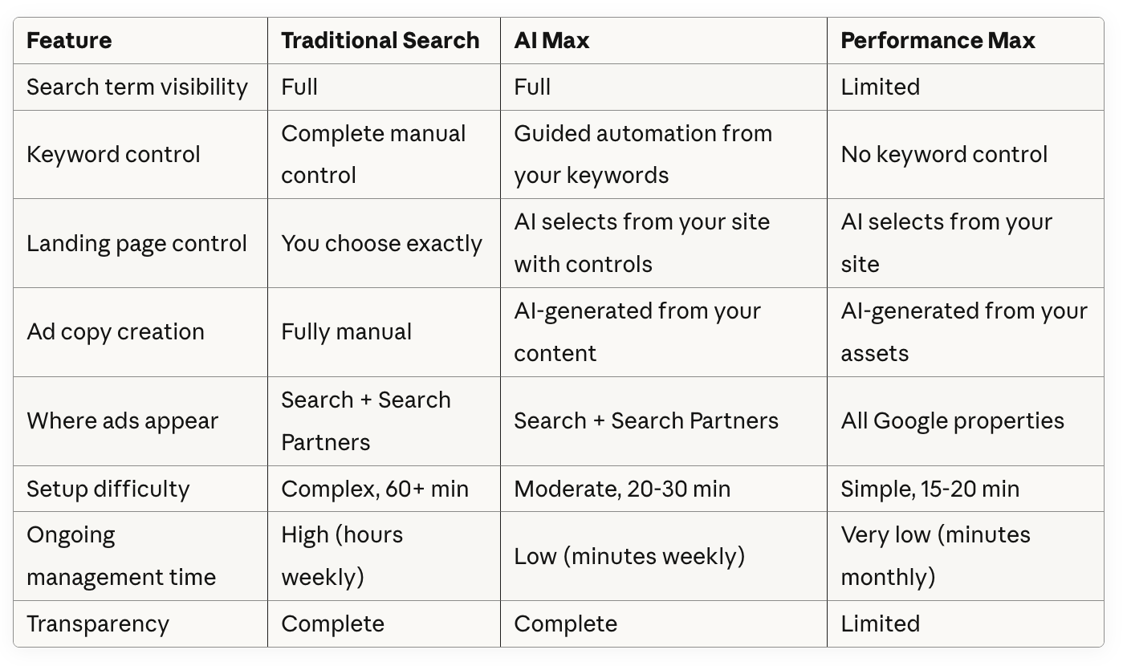Select the 'Simple, 15-20 min' cell
The width and height of the screenshot is (1127, 666).
click(x=930, y=489)
